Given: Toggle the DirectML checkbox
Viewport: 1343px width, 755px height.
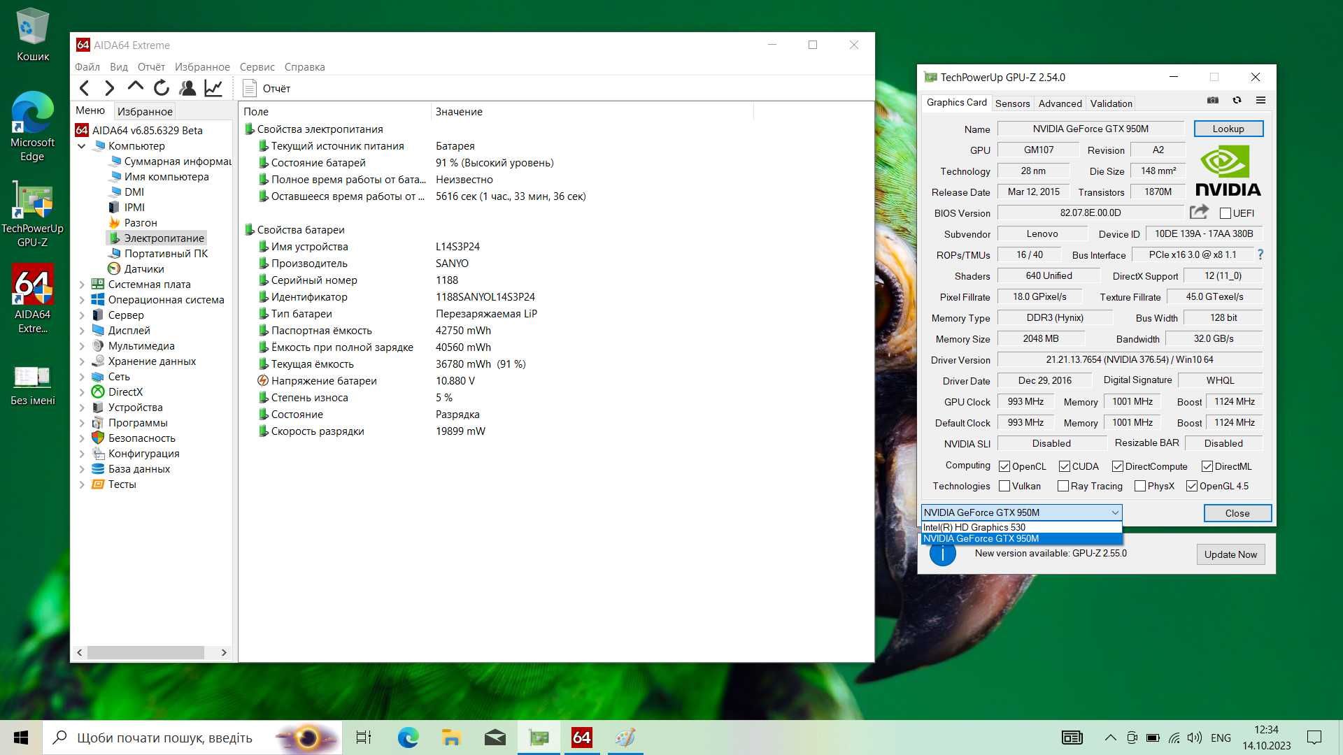Looking at the screenshot, I should 1207,466.
